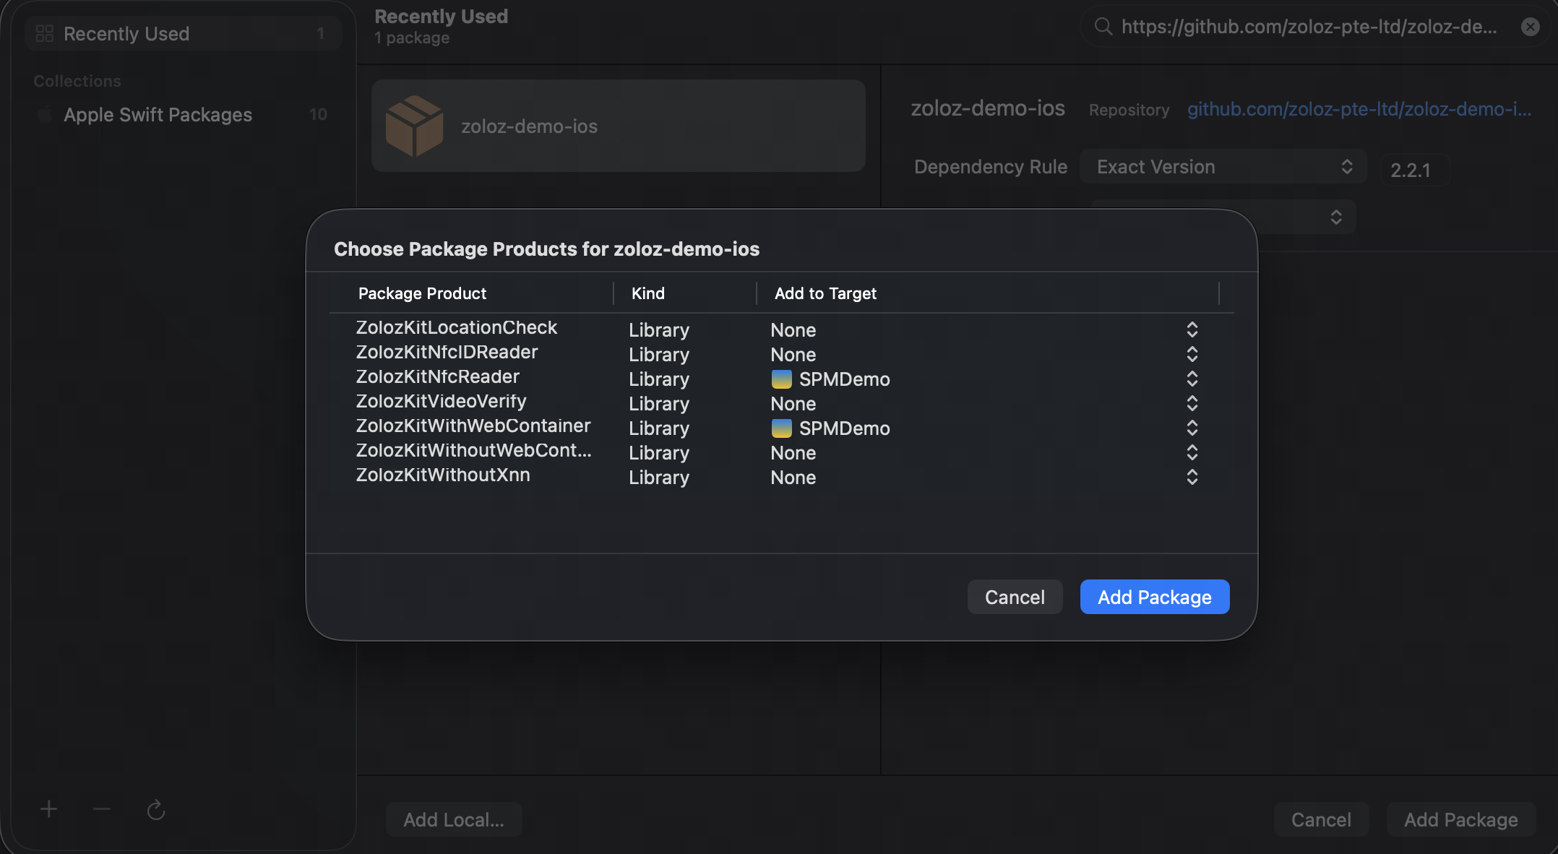Click the refresh collections icon

tap(156, 810)
